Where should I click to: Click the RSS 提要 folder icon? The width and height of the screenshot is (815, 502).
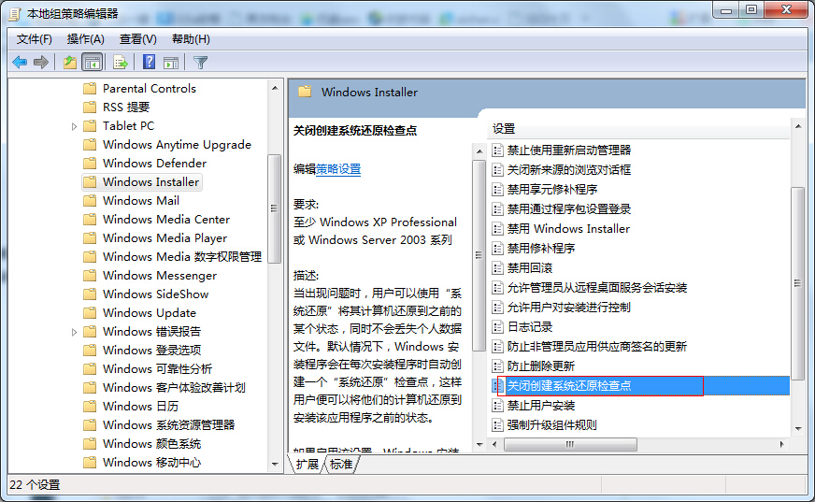[x=90, y=108]
